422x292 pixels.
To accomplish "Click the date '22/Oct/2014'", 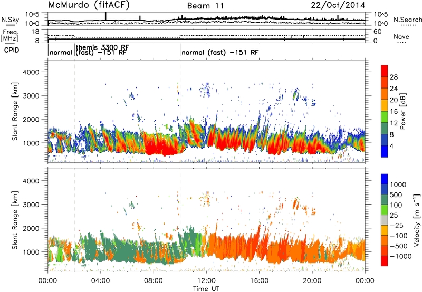I will (x=338, y=5).
